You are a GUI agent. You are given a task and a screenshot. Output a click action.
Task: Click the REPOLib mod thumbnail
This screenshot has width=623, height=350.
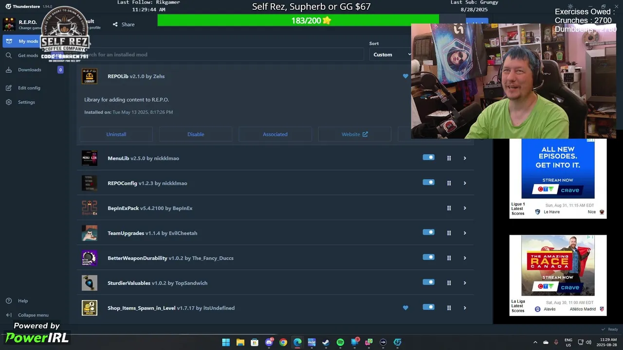pyautogui.click(x=90, y=76)
